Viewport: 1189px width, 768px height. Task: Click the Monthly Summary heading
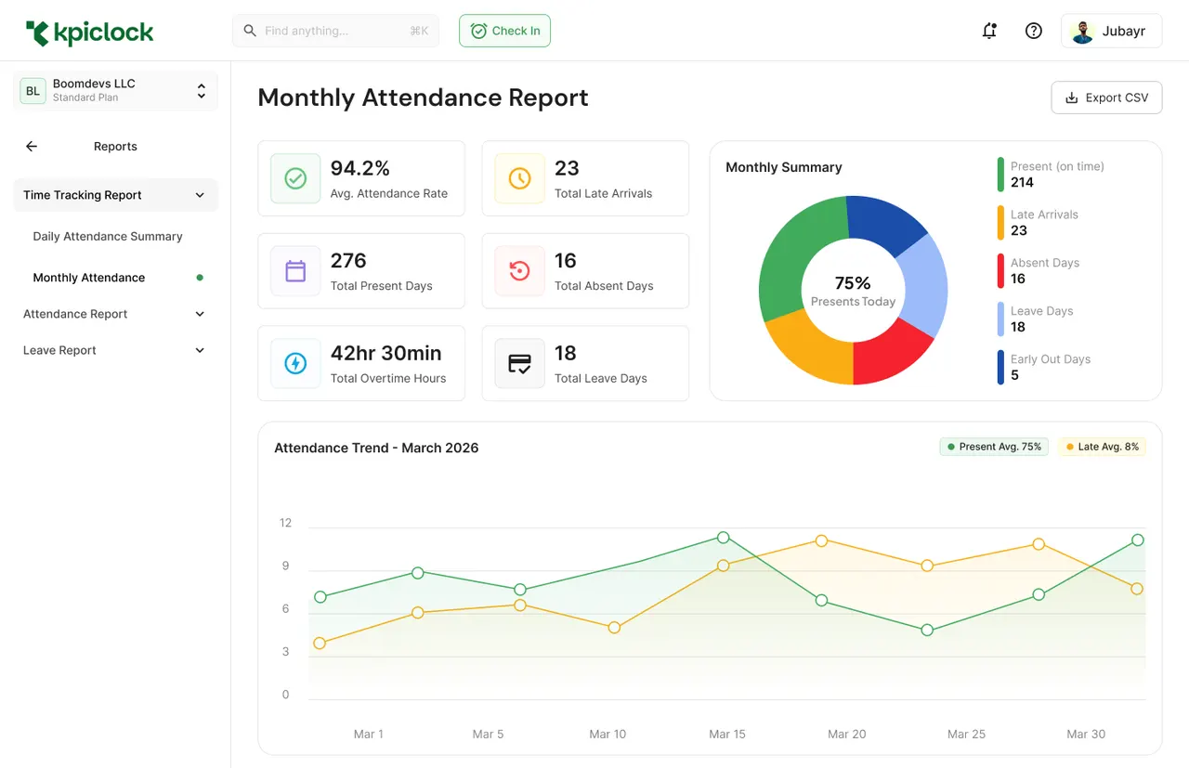(784, 167)
